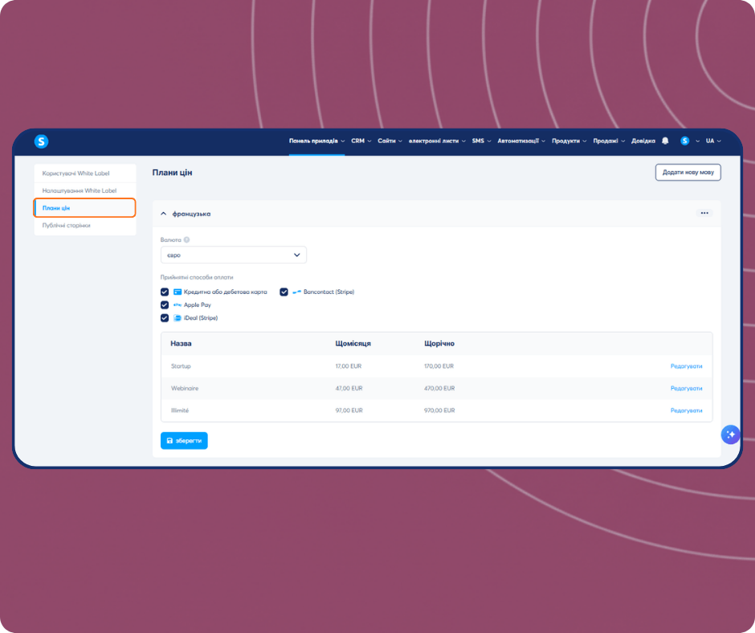This screenshot has width=755, height=633.
Task: Uncheck the iDeal (Stripe) checkbox
Action: [x=165, y=318]
